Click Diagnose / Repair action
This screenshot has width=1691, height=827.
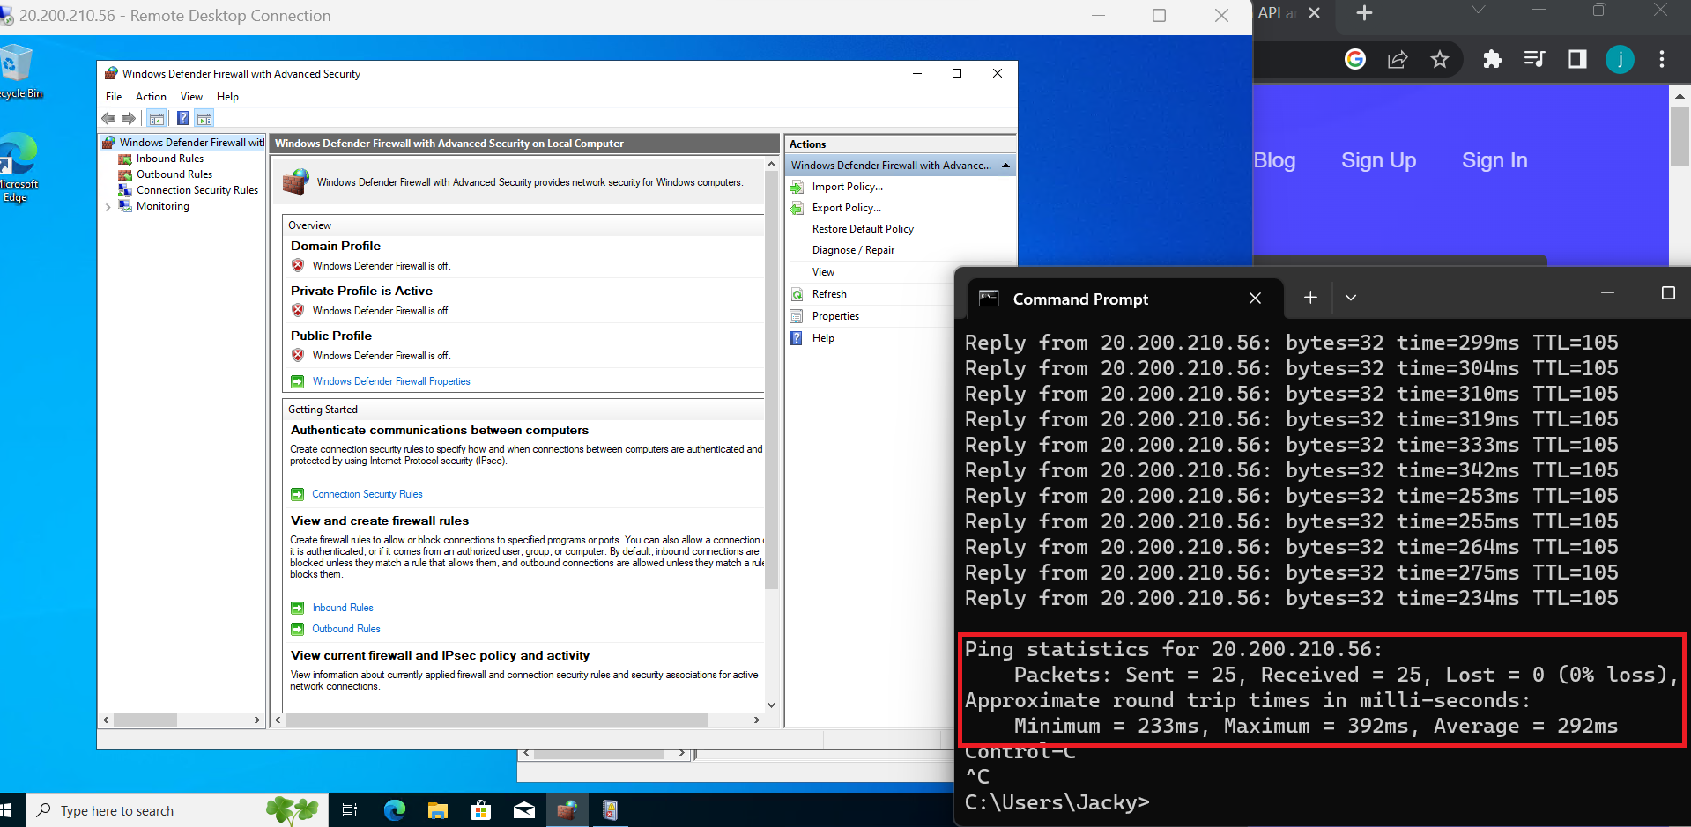click(853, 250)
